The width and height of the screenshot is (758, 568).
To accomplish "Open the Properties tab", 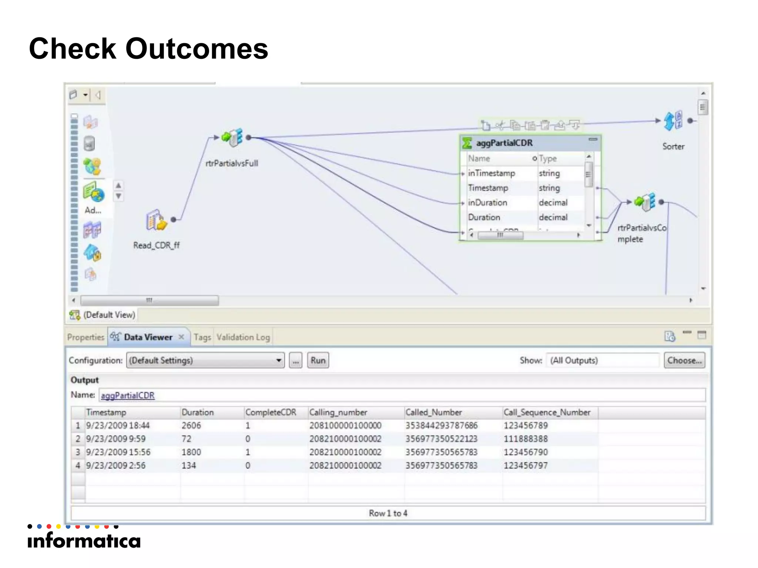I will pyautogui.click(x=85, y=337).
